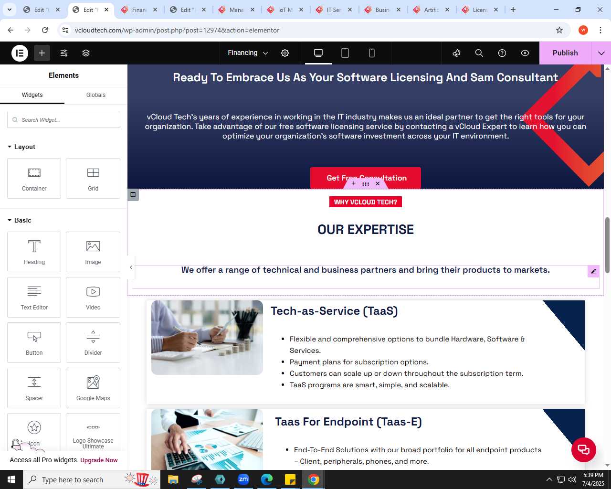
Task: Click the pencil edit widget icon
Action: pos(593,271)
